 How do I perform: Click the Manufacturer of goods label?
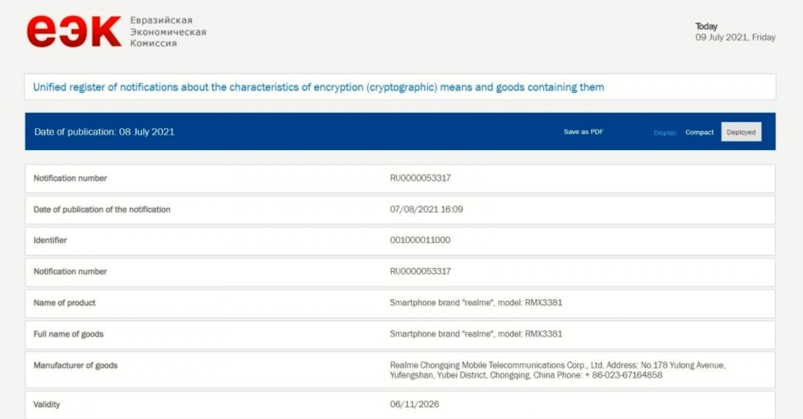coord(76,365)
